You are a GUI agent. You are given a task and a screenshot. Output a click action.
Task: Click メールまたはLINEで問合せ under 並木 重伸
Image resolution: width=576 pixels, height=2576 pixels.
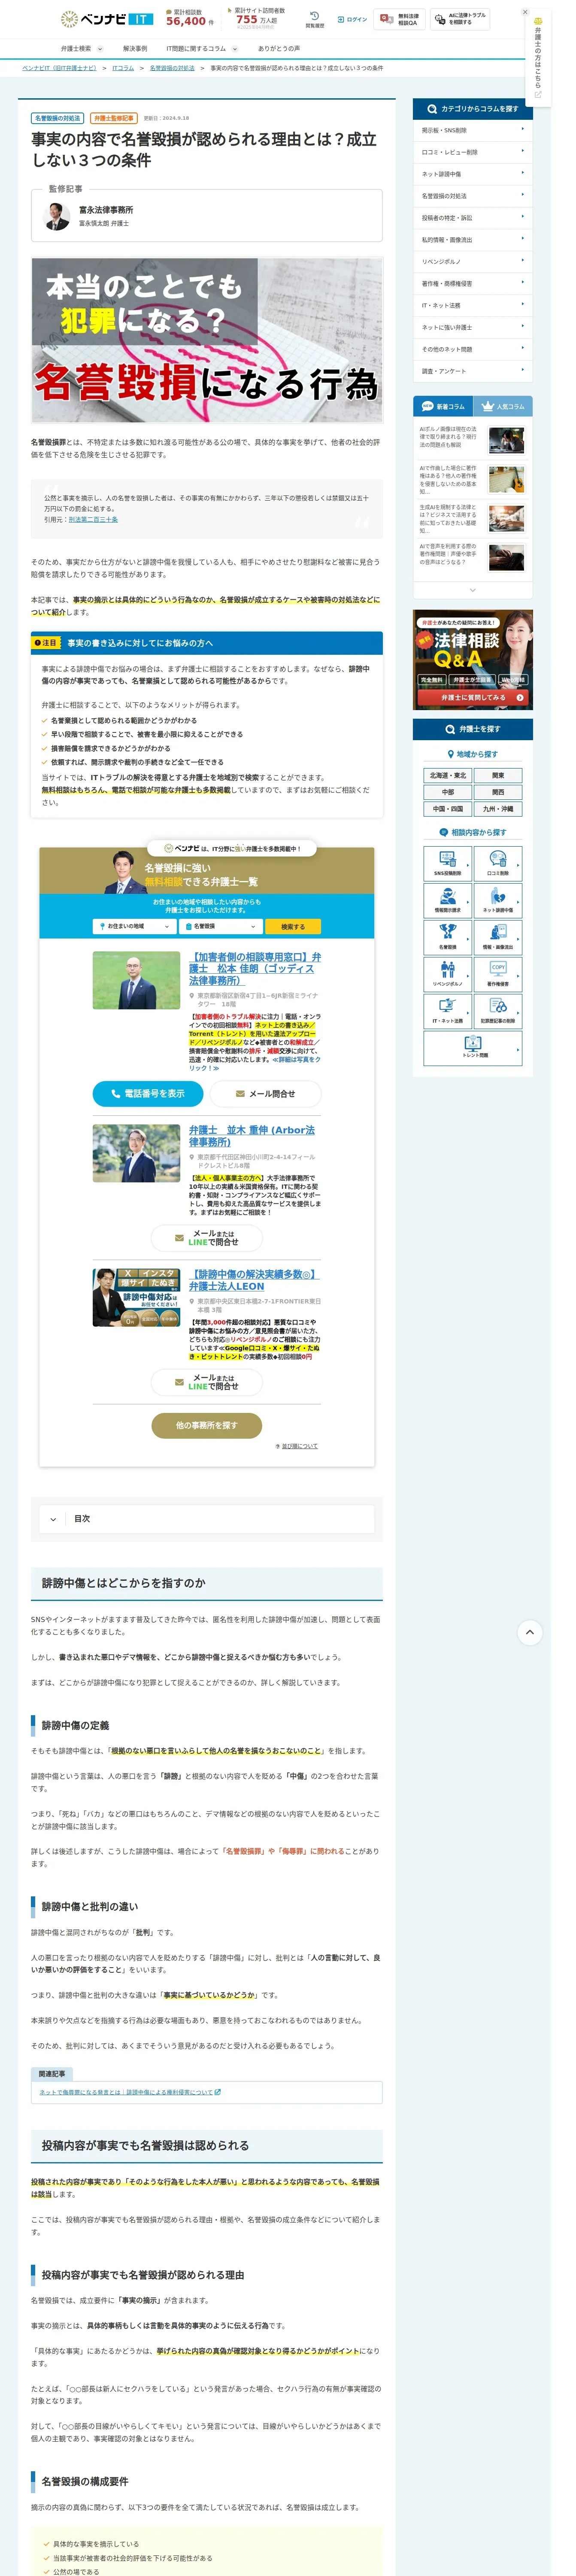point(207,1238)
